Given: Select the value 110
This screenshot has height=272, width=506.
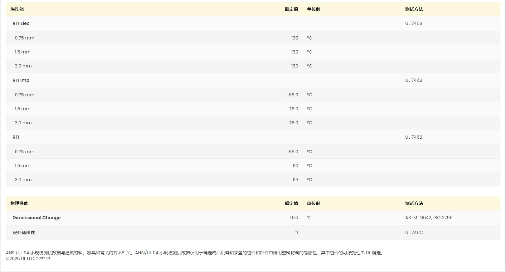Looking at the screenshot, I should click(x=295, y=166).
